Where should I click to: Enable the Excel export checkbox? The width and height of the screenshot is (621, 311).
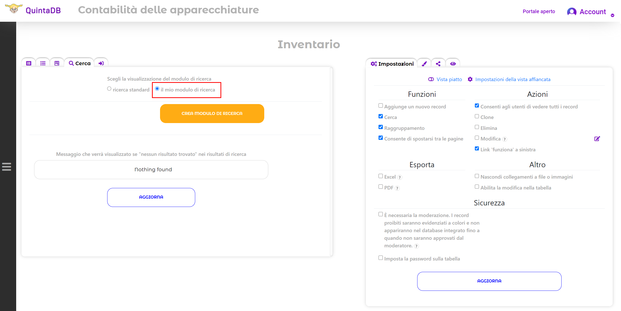tap(381, 176)
